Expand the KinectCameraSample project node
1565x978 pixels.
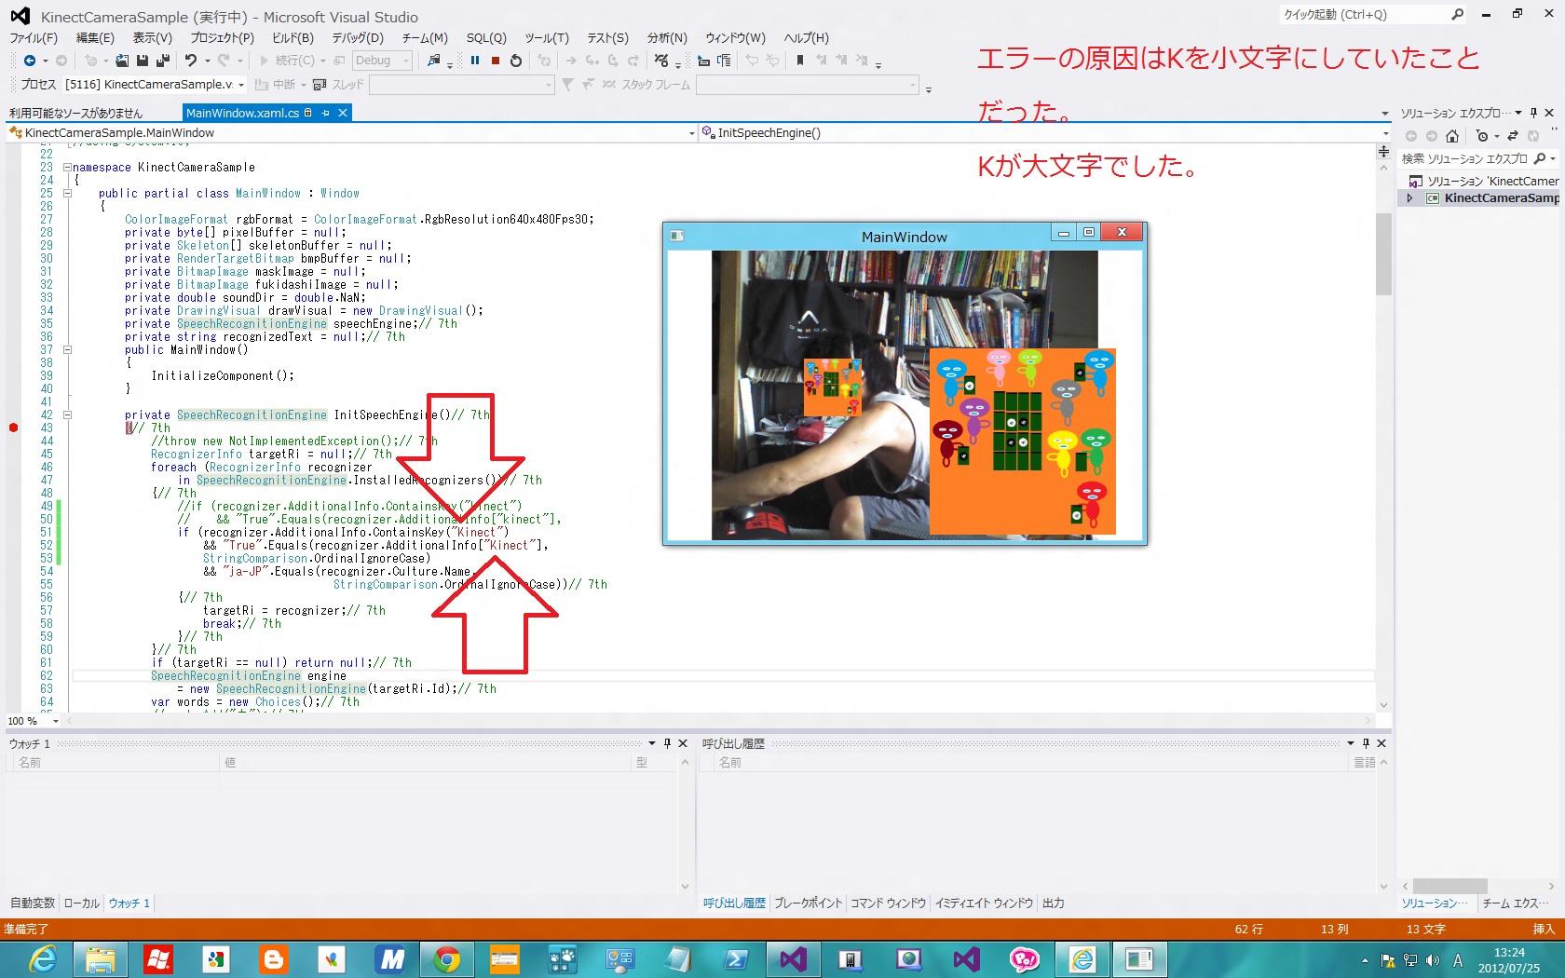coord(1409,198)
